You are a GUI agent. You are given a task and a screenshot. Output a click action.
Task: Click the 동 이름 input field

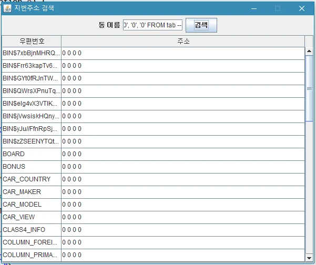tap(153, 25)
